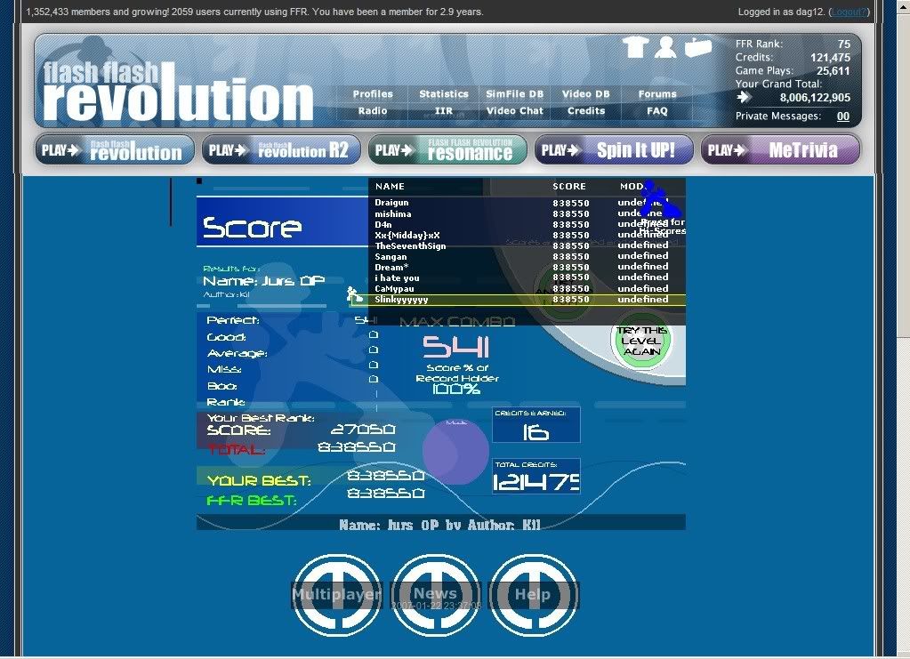Play the Spin It UP! game
This screenshot has width=910, height=659.
[x=614, y=150]
